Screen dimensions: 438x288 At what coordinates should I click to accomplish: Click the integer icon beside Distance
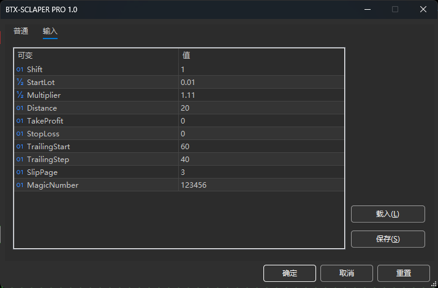pyautogui.click(x=20, y=108)
